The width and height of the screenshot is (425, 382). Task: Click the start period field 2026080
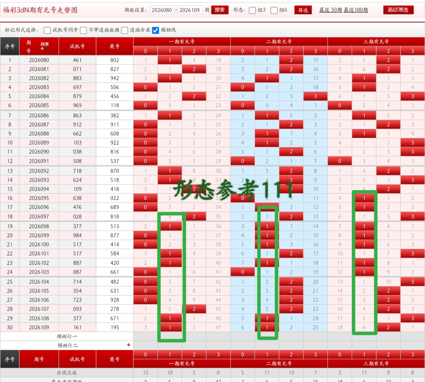pyautogui.click(x=162, y=10)
